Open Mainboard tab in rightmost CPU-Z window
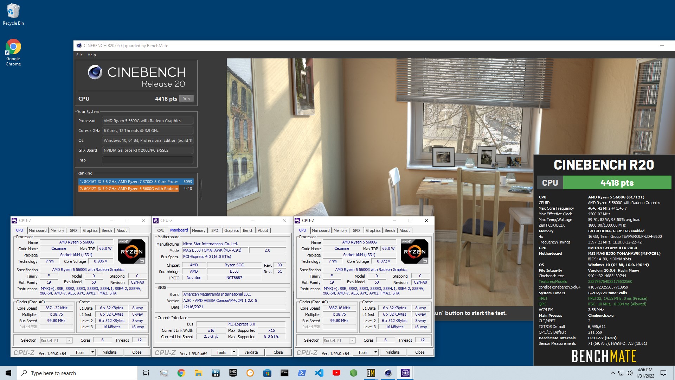The image size is (675, 380). [321, 230]
